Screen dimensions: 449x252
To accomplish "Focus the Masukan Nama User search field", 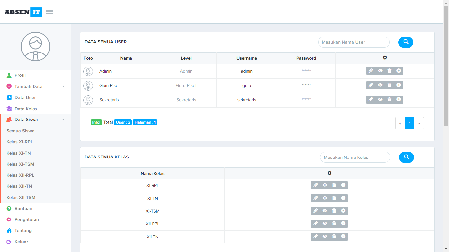I will tap(354, 42).
